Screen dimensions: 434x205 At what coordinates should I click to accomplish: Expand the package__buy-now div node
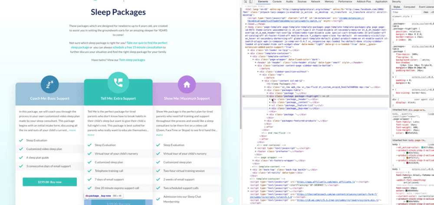point(270,109)
